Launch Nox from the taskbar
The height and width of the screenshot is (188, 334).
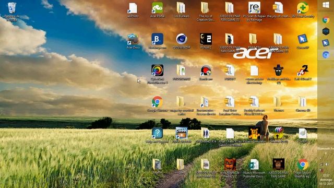click(x=326, y=31)
